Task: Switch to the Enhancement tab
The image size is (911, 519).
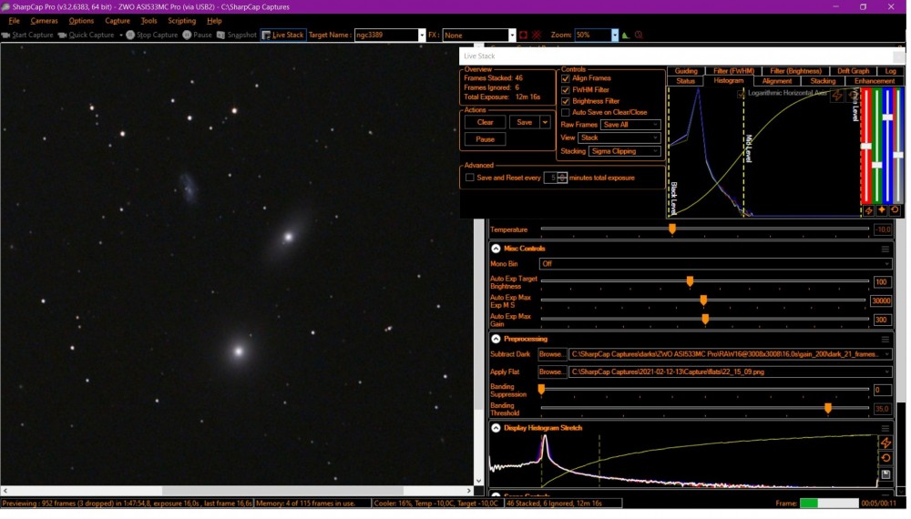Action: coord(874,81)
